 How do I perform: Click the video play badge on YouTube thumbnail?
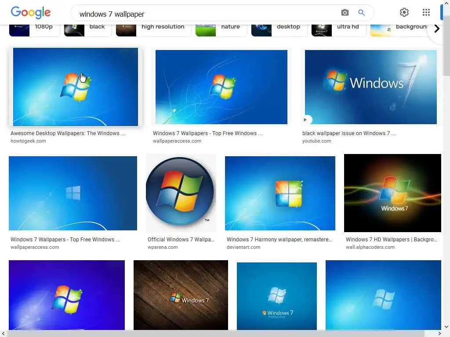click(305, 119)
